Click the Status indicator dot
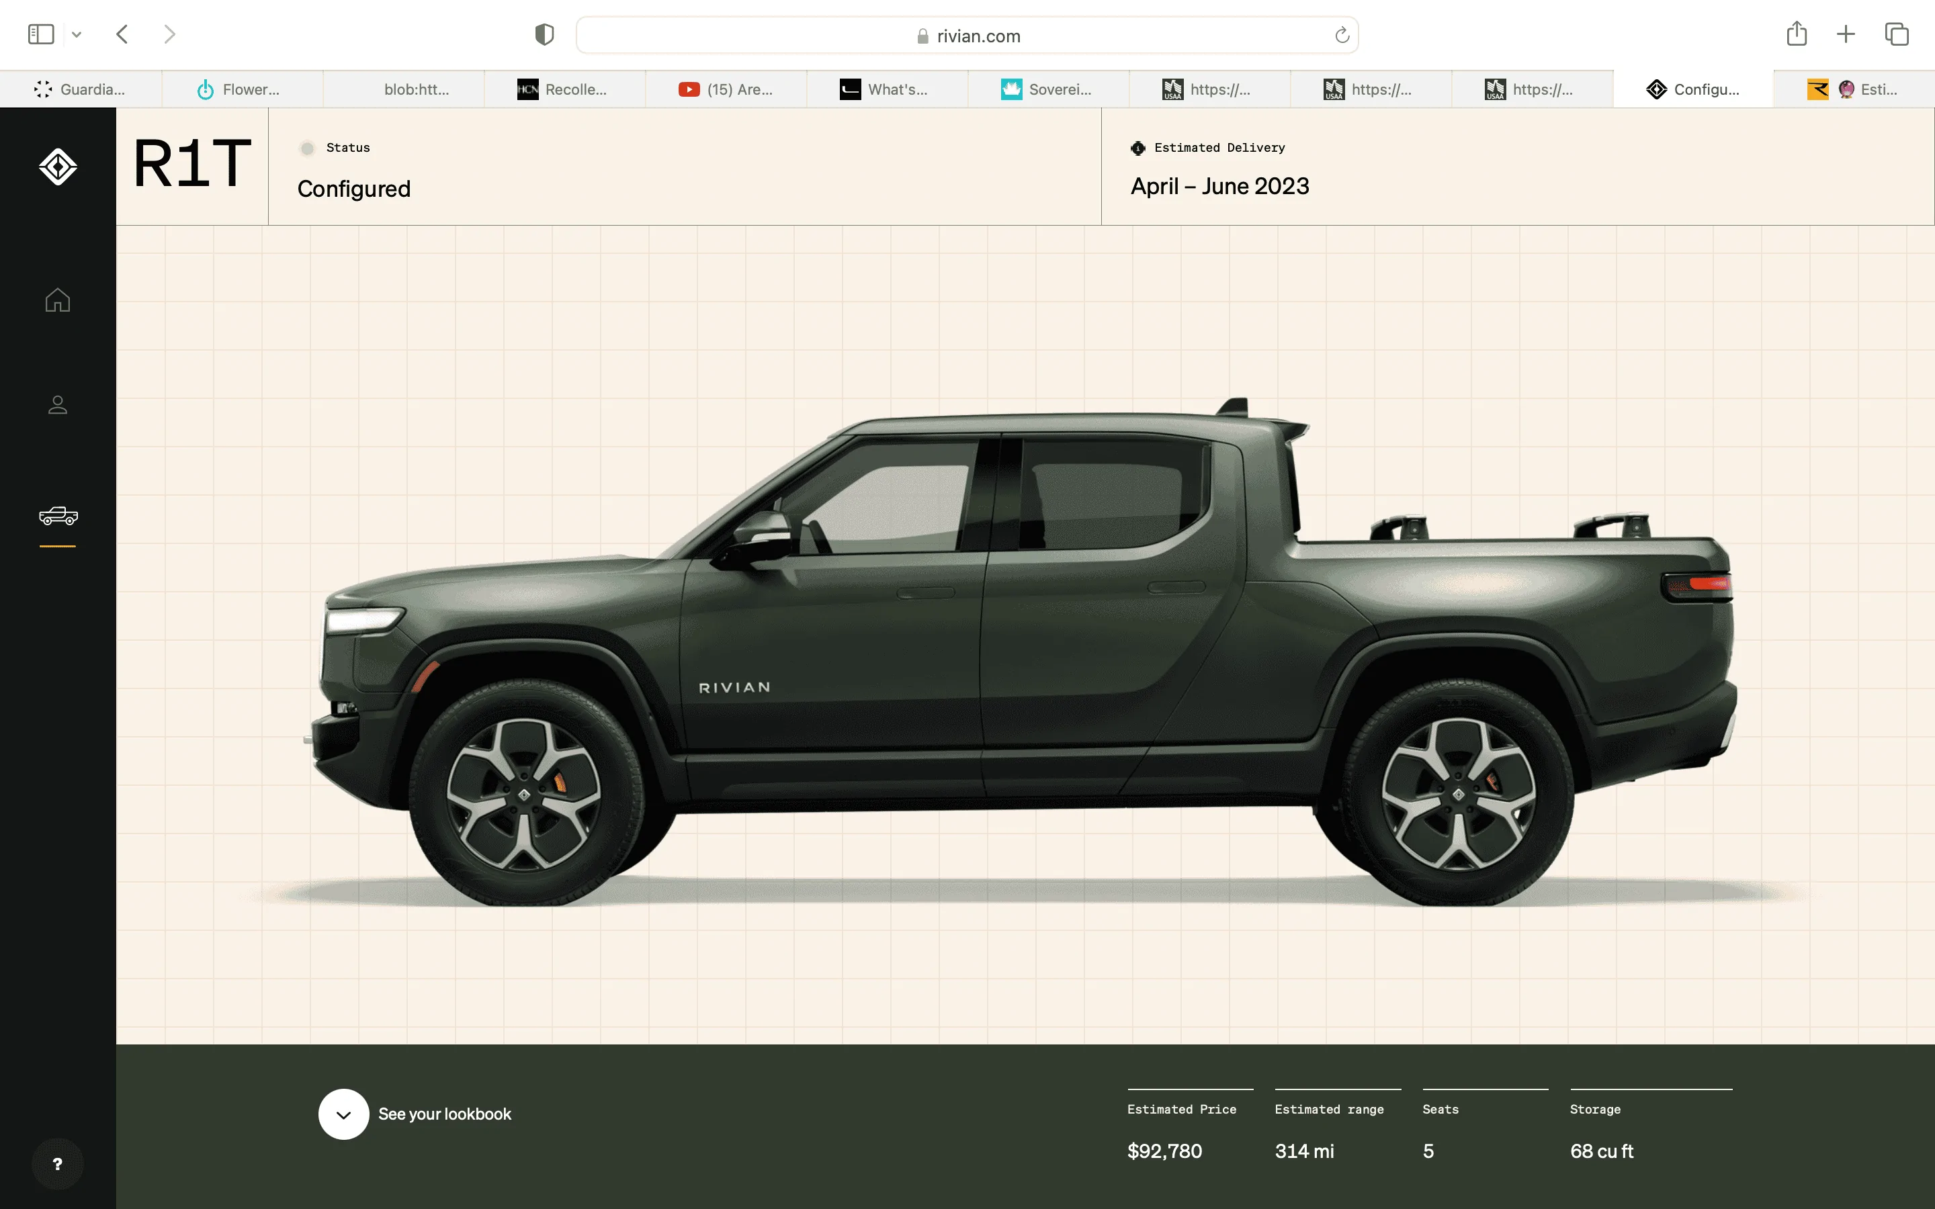Image resolution: width=1935 pixels, height=1209 pixels. click(x=307, y=148)
